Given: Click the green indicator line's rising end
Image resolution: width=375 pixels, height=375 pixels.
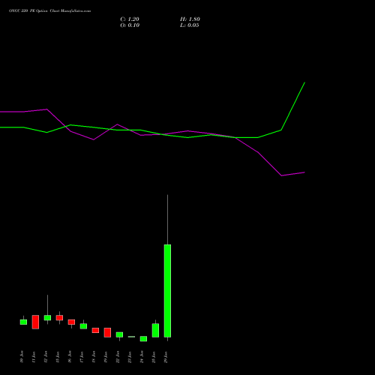Looking at the screenshot, I should coord(304,82).
